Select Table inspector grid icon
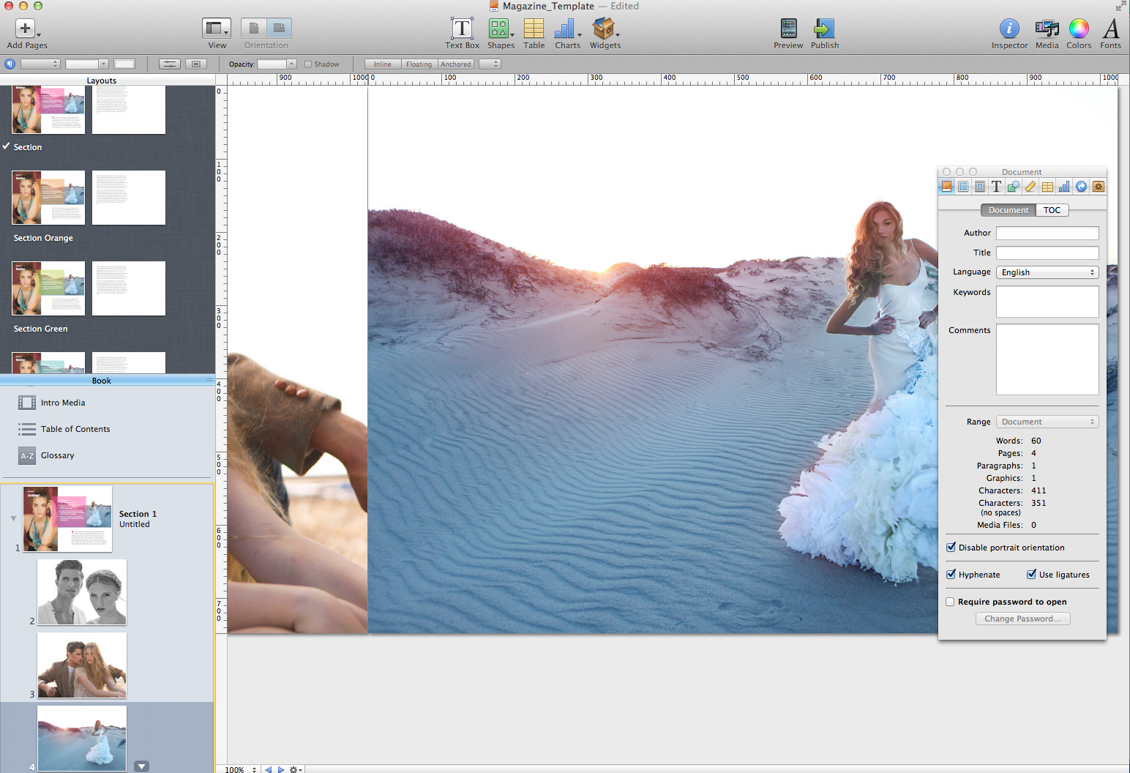Image resolution: width=1130 pixels, height=773 pixels. (x=1047, y=187)
